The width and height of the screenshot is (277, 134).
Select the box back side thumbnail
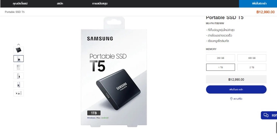pyautogui.click(x=18, y=67)
